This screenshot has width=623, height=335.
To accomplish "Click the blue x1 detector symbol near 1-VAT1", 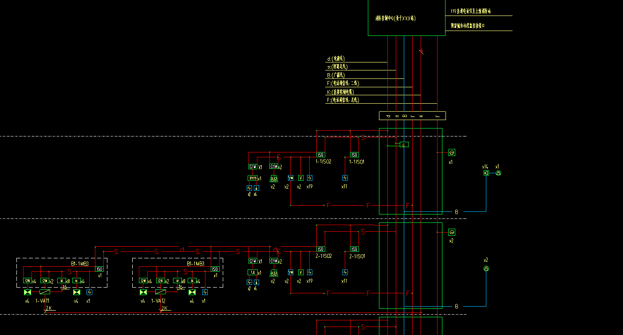I will [89, 292].
